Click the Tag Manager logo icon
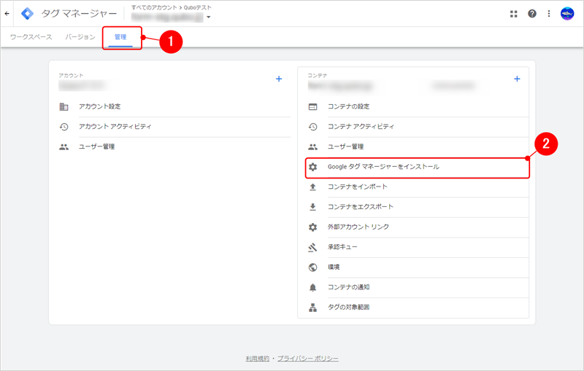This screenshot has width=584, height=371. point(27,13)
